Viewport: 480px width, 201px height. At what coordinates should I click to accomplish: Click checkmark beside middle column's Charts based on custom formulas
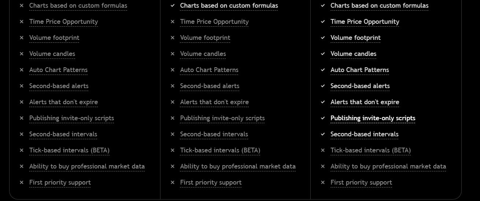(173, 5)
